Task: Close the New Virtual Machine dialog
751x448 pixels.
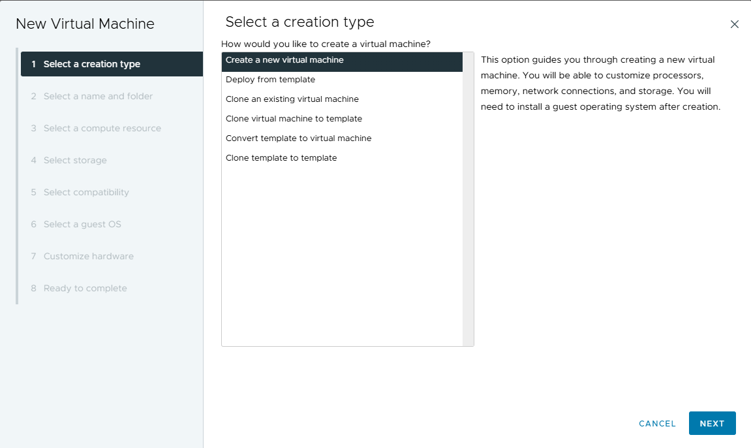Action: click(x=734, y=24)
